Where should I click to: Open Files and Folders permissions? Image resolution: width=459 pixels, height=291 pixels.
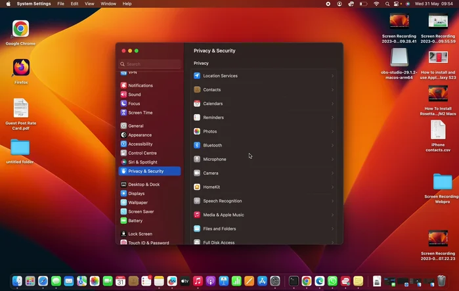pyautogui.click(x=219, y=229)
